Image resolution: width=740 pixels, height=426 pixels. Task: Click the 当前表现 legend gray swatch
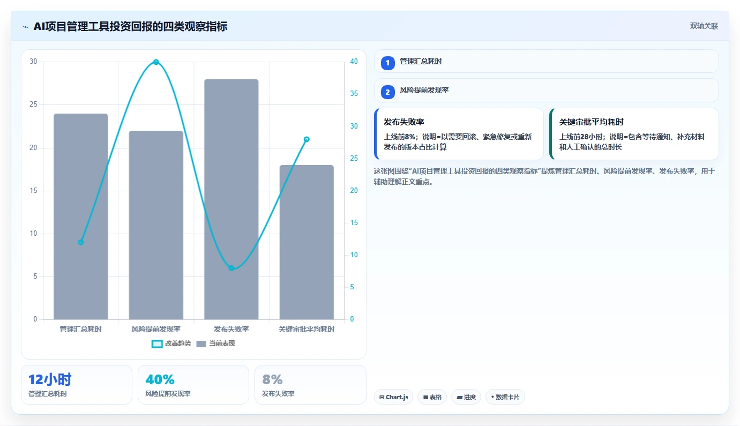(201, 344)
